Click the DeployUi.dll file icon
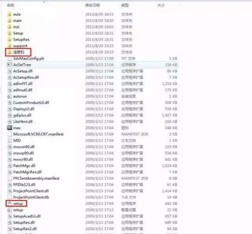The width and height of the screenshot is (252, 234). [x=9, y=109]
